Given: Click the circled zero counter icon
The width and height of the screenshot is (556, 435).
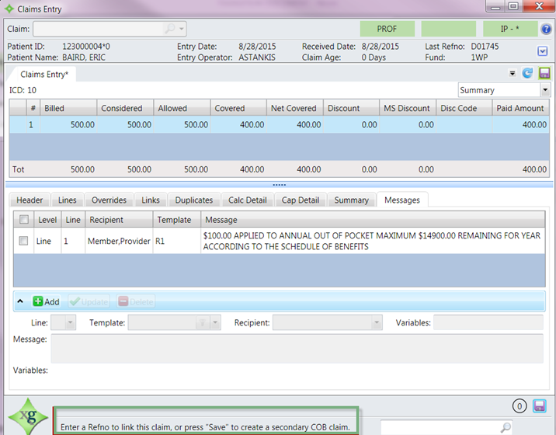Looking at the screenshot, I should 520,406.
